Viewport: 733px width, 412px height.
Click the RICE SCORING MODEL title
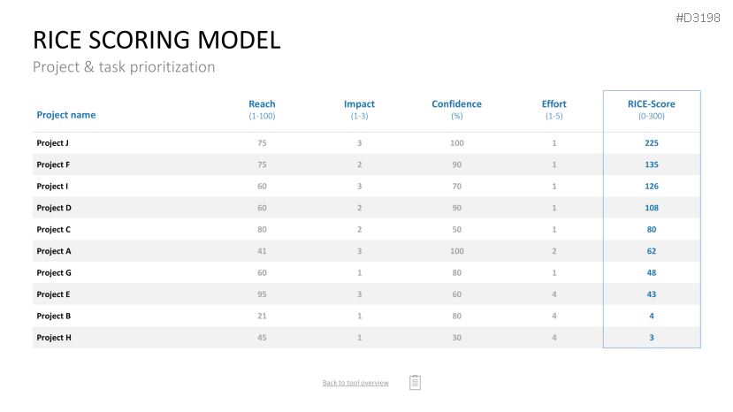pos(157,40)
